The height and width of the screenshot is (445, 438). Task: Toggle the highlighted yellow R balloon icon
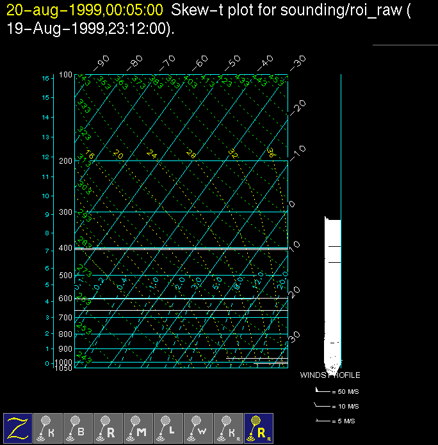pos(259,427)
